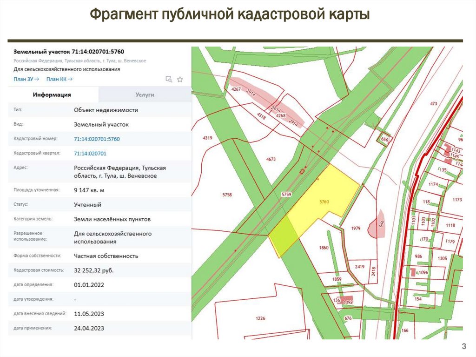Click parcel 1174 on the map

(433, 184)
